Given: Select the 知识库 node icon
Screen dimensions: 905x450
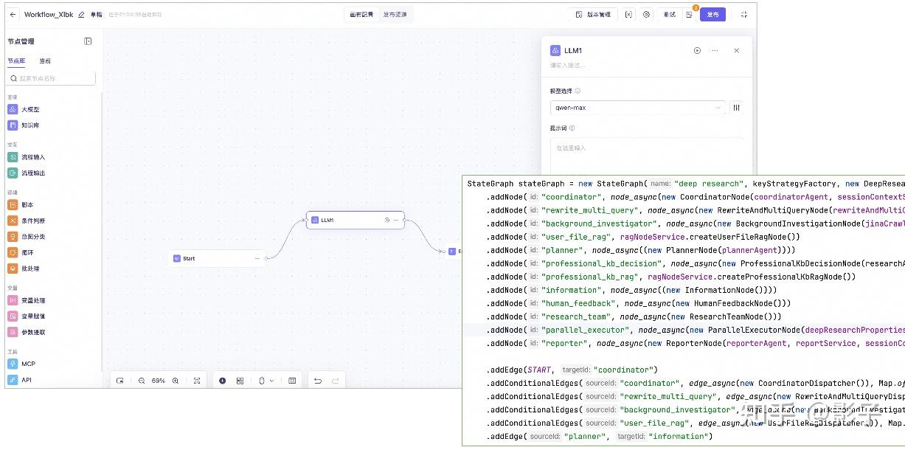Looking at the screenshot, I should pos(13,125).
